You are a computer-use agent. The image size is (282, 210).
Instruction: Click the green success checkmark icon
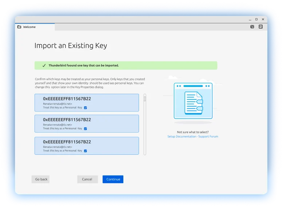[44, 65]
